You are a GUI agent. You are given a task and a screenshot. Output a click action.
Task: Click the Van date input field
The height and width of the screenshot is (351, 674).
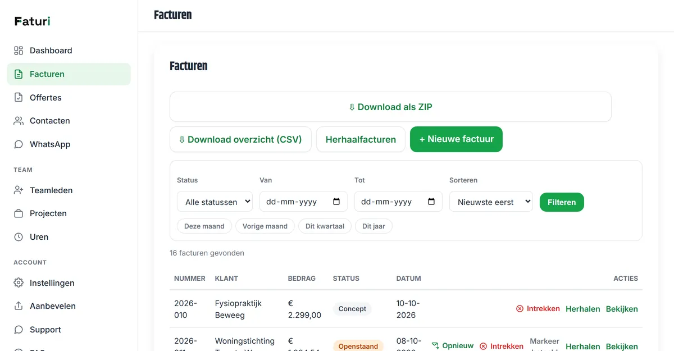pyautogui.click(x=303, y=202)
